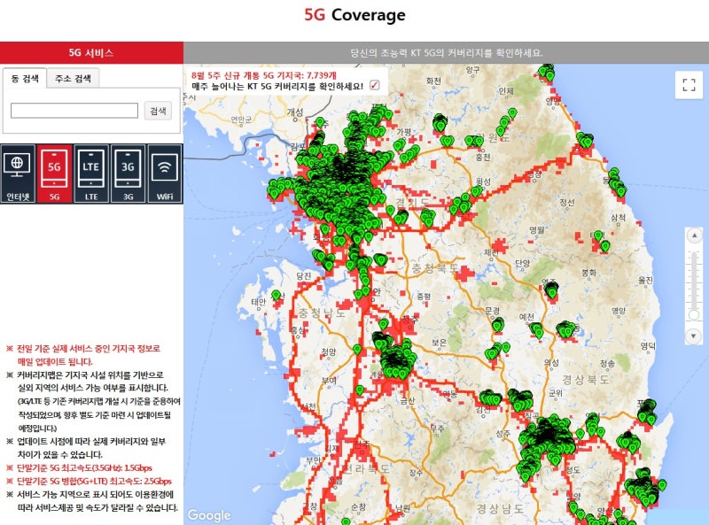Image resolution: width=709 pixels, height=525 pixels.
Task: Select the WiFi coverage icon
Action: point(165,174)
